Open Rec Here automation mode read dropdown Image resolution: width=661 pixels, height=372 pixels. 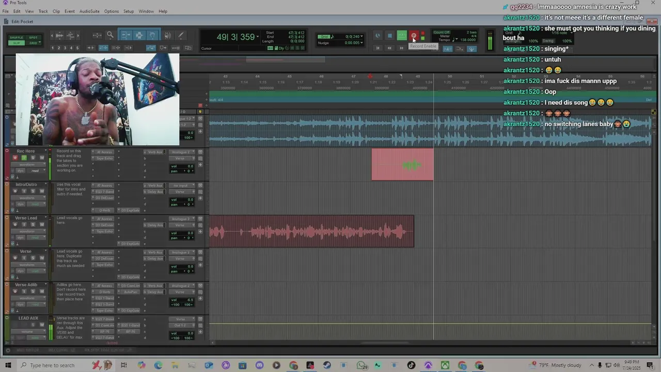(x=36, y=171)
